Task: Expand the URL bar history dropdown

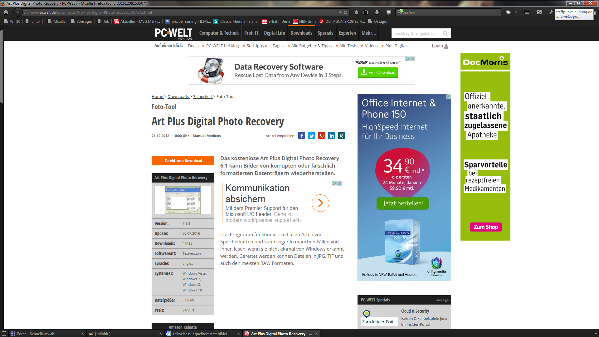Action: tap(340, 12)
